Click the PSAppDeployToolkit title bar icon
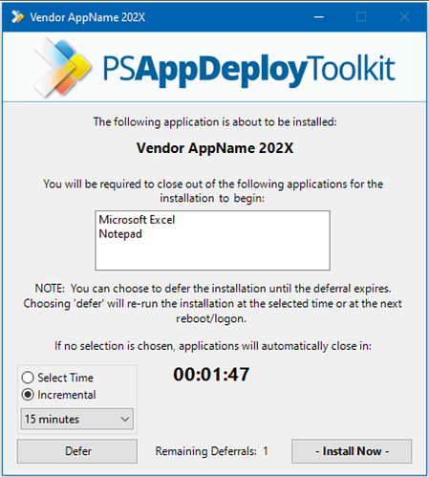 pos(17,16)
